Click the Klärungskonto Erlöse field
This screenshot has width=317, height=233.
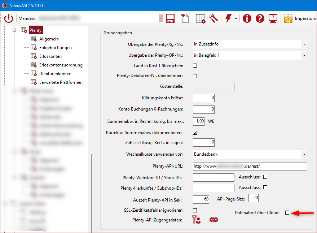(204, 98)
